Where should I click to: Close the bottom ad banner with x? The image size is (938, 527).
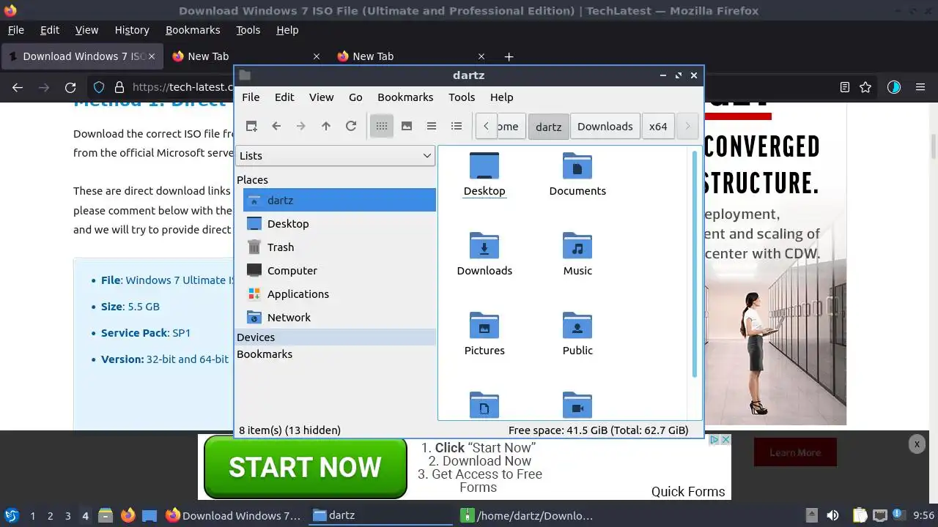(916, 444)
